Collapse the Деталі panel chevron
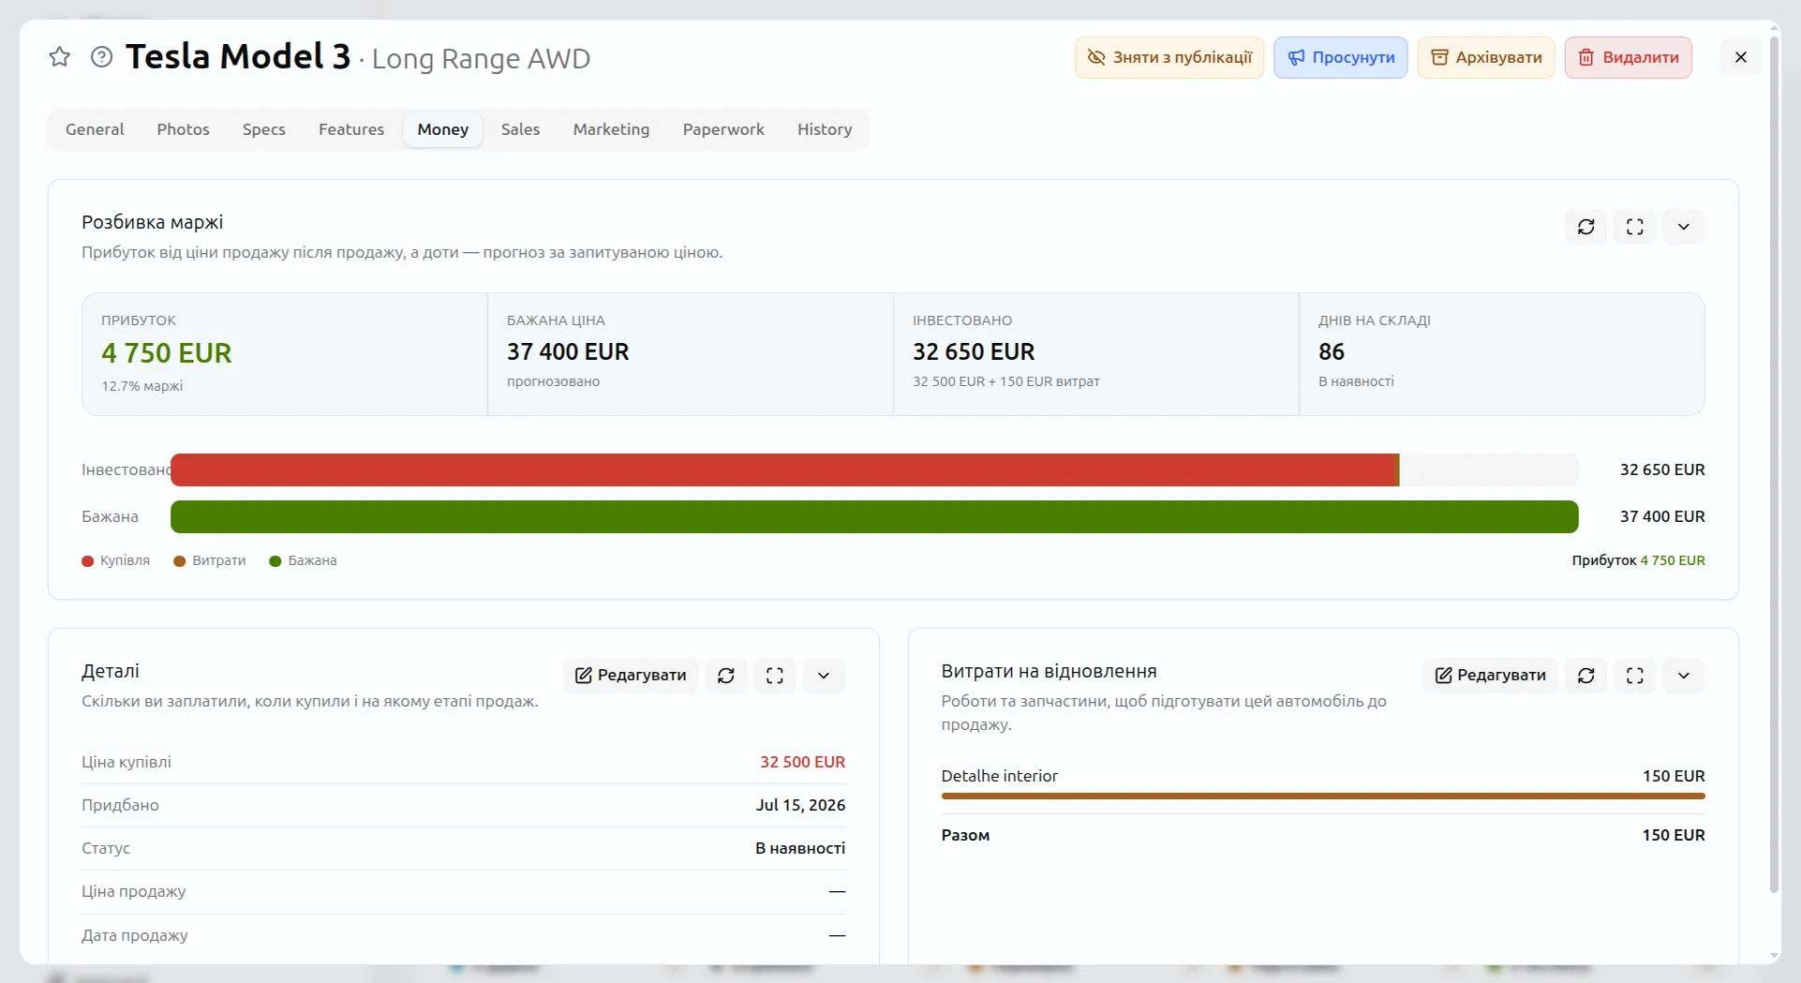Image resolution: width=1801 pixels, height=983 pixels. 824,676
